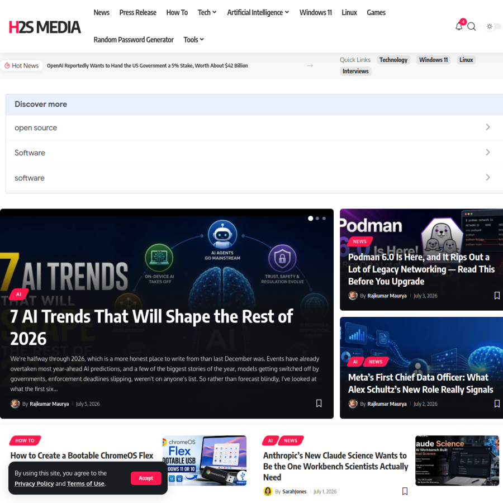This screenshot has height=503, width=503.
Task: Click the AI tag on Meta article
Action: click(355, 362)
